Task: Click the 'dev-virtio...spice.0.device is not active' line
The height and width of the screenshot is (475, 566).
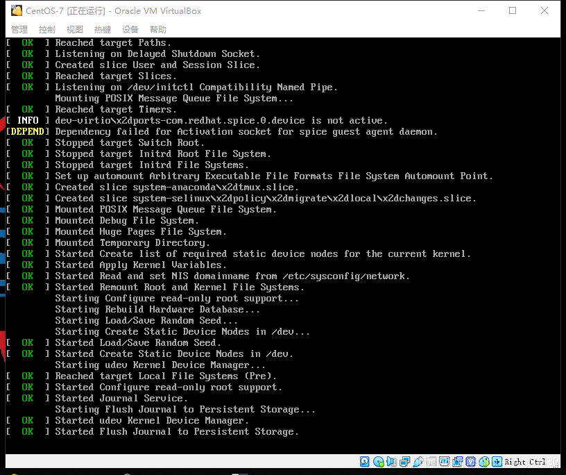Action: [x=221, y=120]
